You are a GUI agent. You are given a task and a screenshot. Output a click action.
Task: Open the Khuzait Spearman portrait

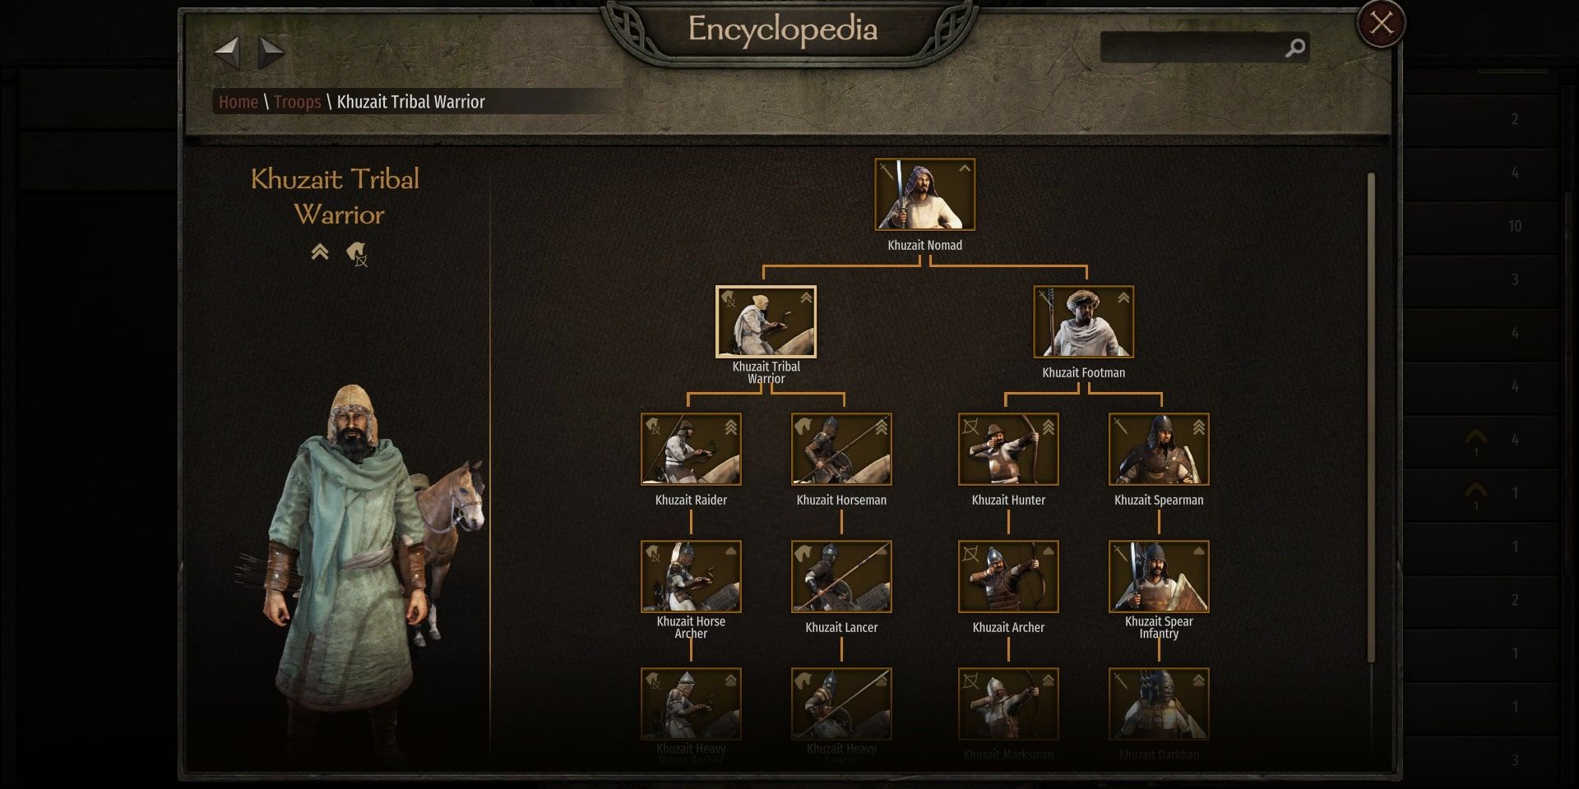(1159, 450)
